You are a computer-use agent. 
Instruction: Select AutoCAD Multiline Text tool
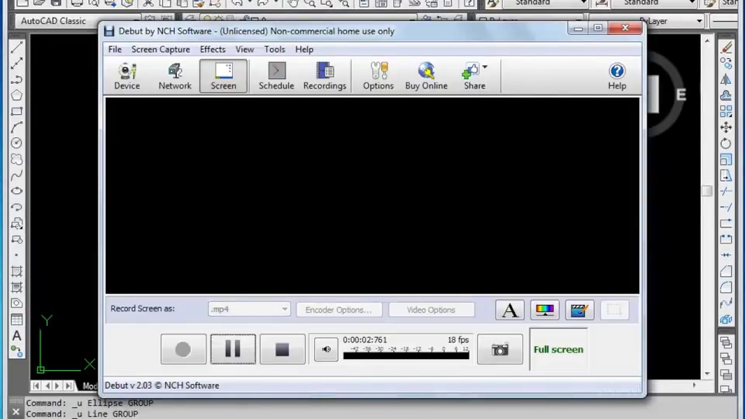(16, 336)
